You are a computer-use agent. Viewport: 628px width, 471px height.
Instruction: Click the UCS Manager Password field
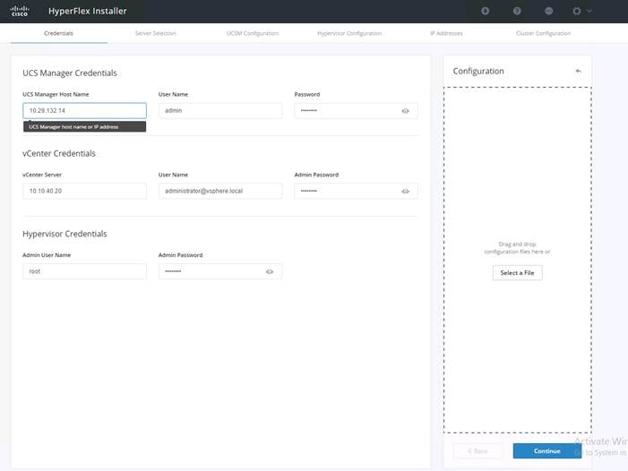click(x=356, y=110)
